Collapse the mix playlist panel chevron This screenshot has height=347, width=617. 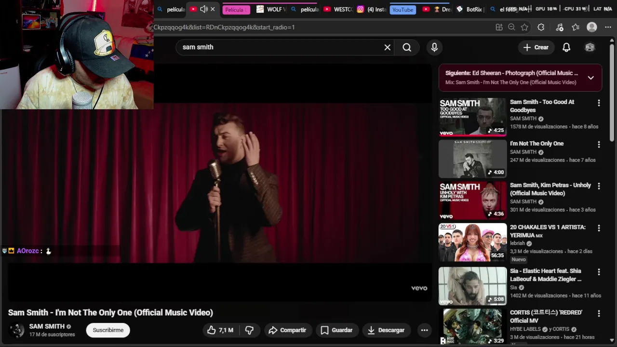coord(590,78)
